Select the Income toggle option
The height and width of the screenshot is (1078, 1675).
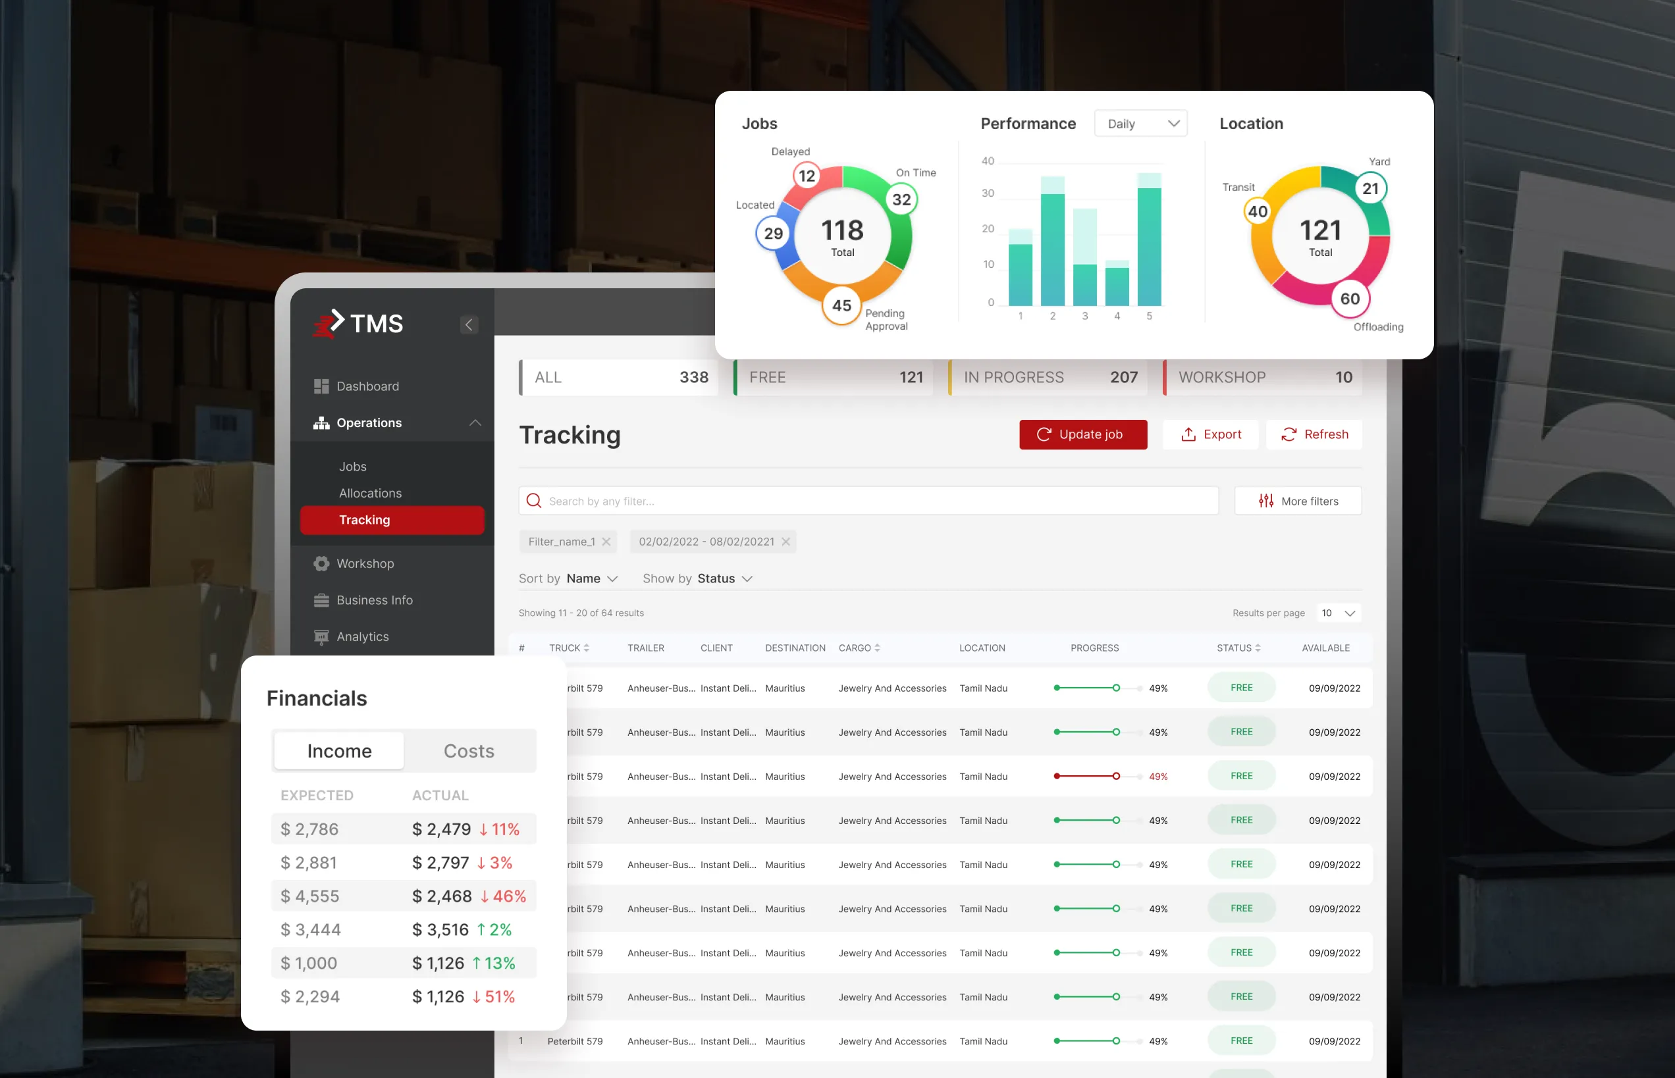[339, 751]
